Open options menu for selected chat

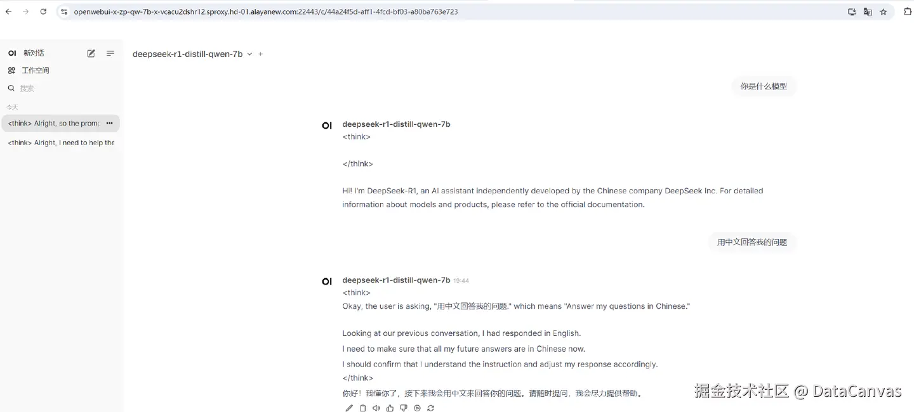(x=109, y=124)
